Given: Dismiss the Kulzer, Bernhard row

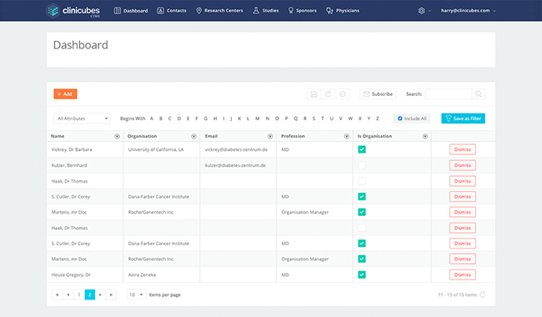Looking at the screenshot, I should [x=463, y=165].
